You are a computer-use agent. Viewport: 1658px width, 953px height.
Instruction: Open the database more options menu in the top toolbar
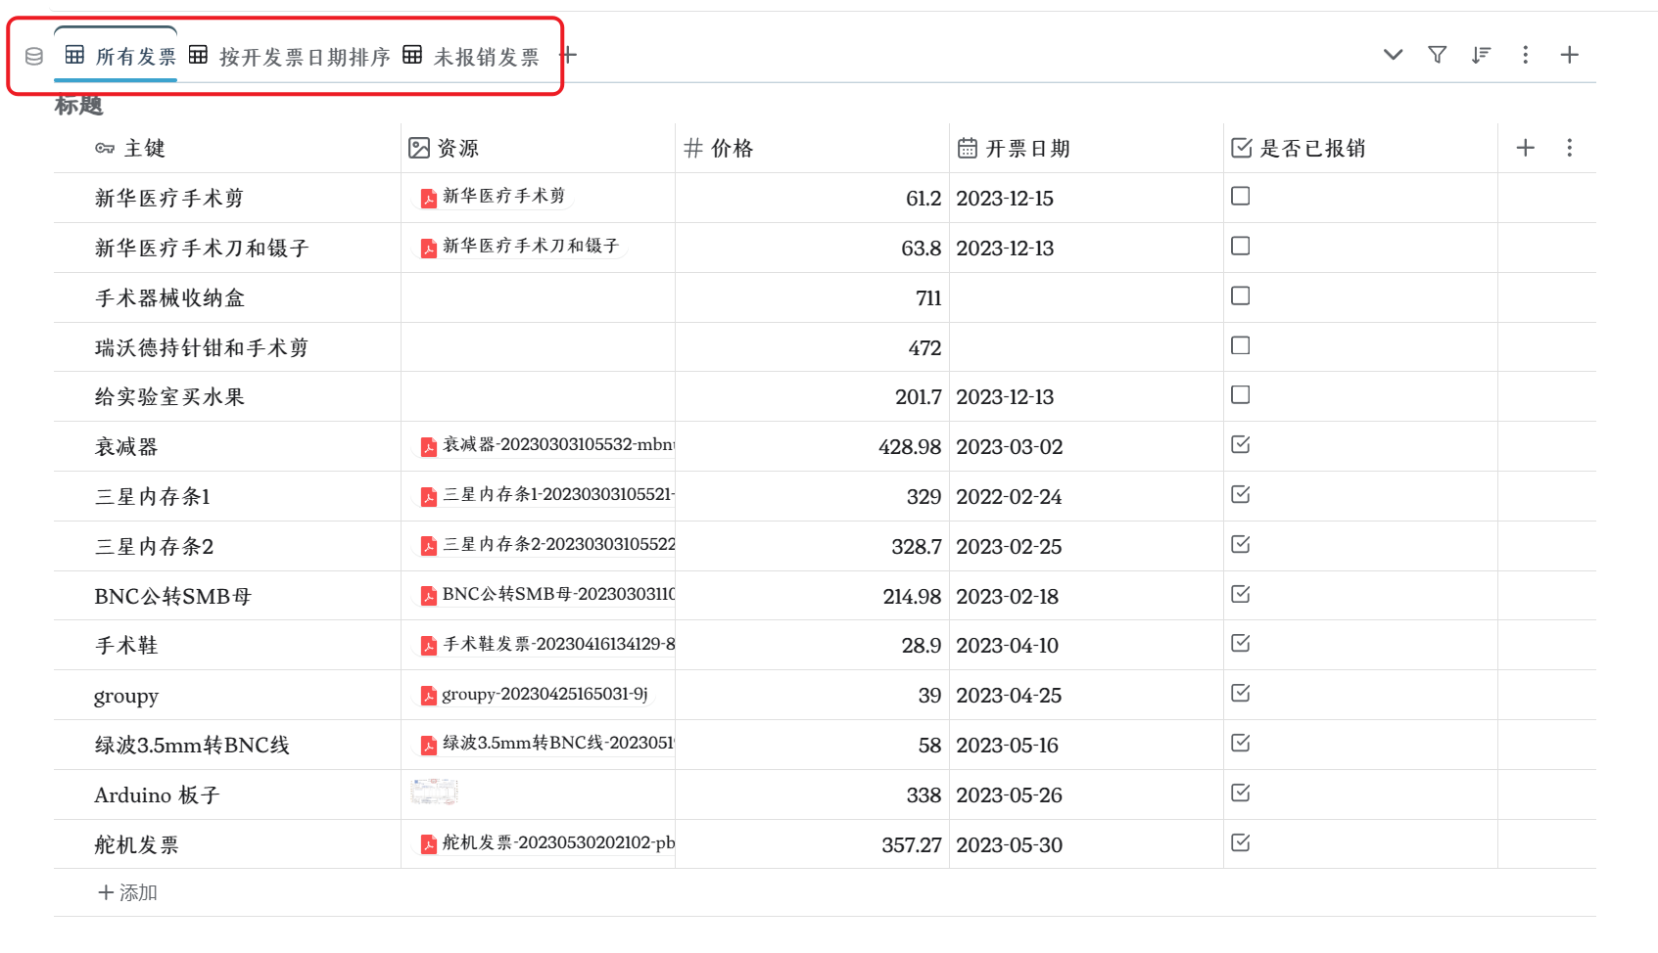(1525, 55)
